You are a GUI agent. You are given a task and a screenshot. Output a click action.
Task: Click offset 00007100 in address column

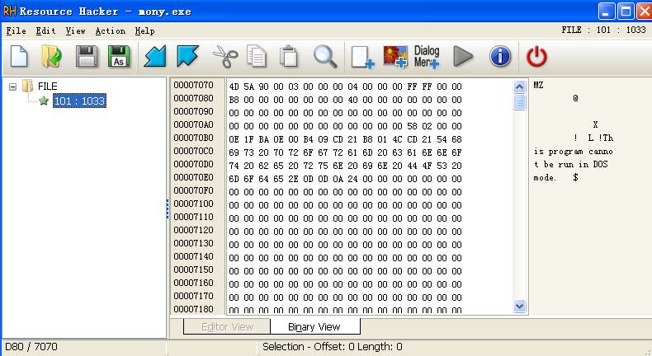pos(193,204)
